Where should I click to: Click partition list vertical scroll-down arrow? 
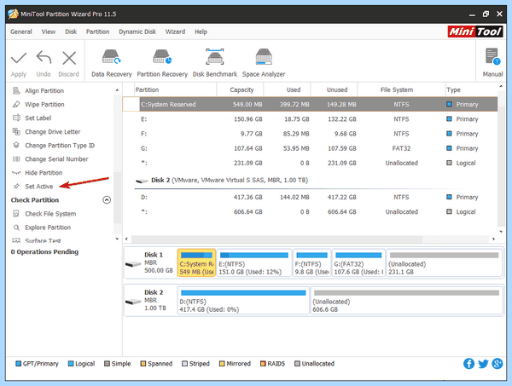pyautogui.click(x=501, y=232)
